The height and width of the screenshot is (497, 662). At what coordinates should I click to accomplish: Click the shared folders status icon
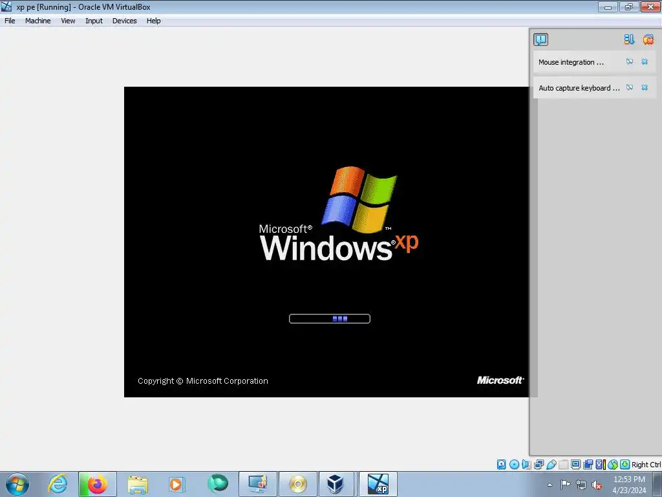pyautogui.click(x=563, y=465)
